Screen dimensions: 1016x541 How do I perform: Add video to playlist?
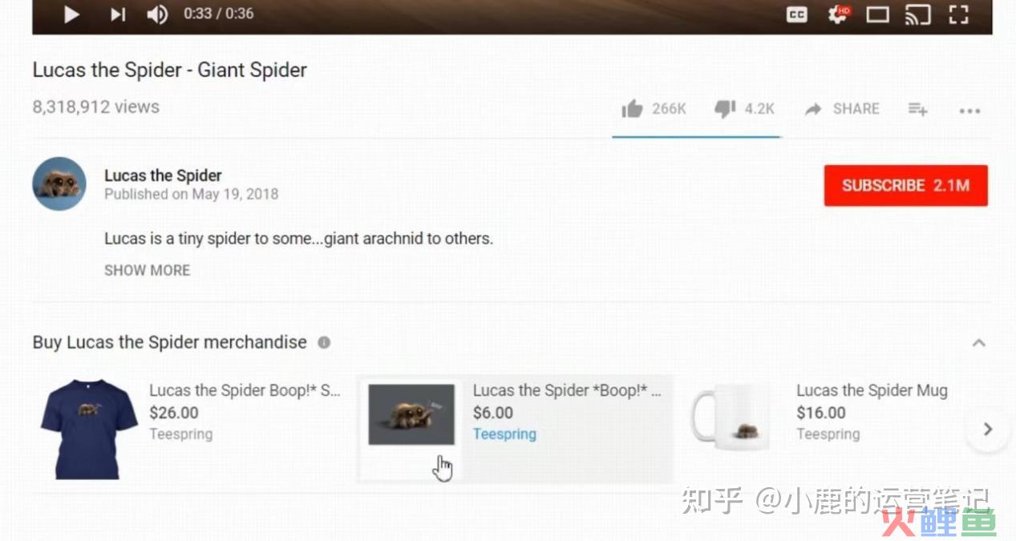(917, 109)
